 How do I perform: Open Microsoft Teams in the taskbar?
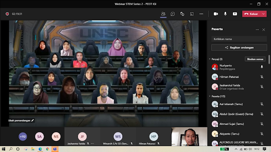(55, 149)
